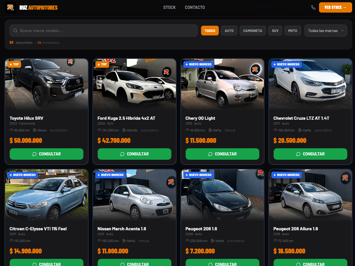Click the phone icon in the header
355x266 pixels.
coord(313,7)
